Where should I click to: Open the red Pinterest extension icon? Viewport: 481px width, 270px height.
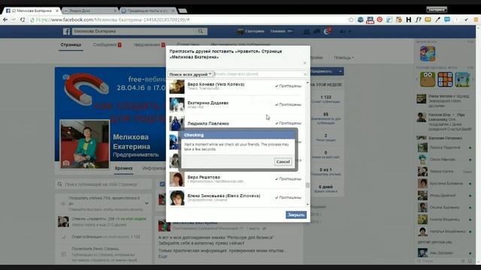pyautogui.click(x=380, y=19)
